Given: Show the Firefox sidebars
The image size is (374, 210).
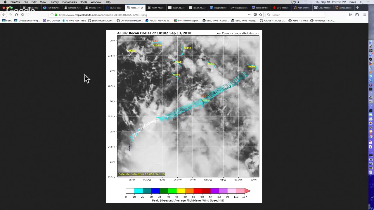Looking at the screenshot, I should 357,15.
